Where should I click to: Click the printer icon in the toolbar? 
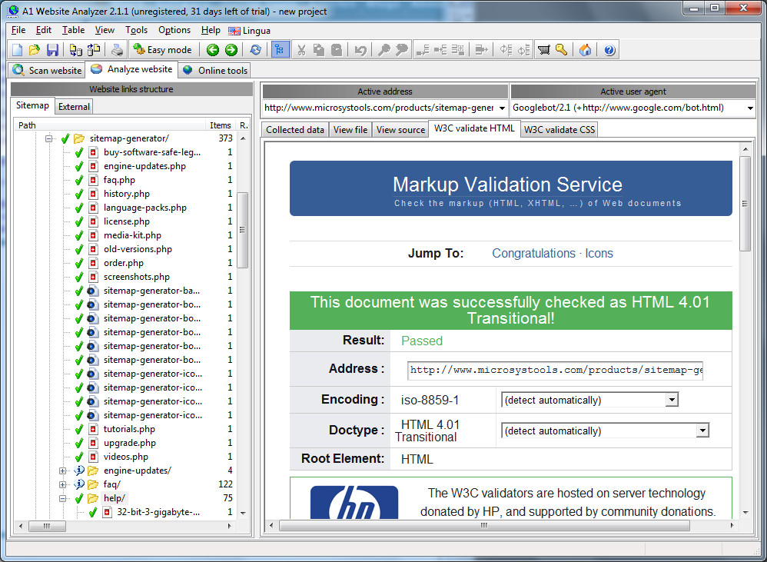[x=117, y=50]
